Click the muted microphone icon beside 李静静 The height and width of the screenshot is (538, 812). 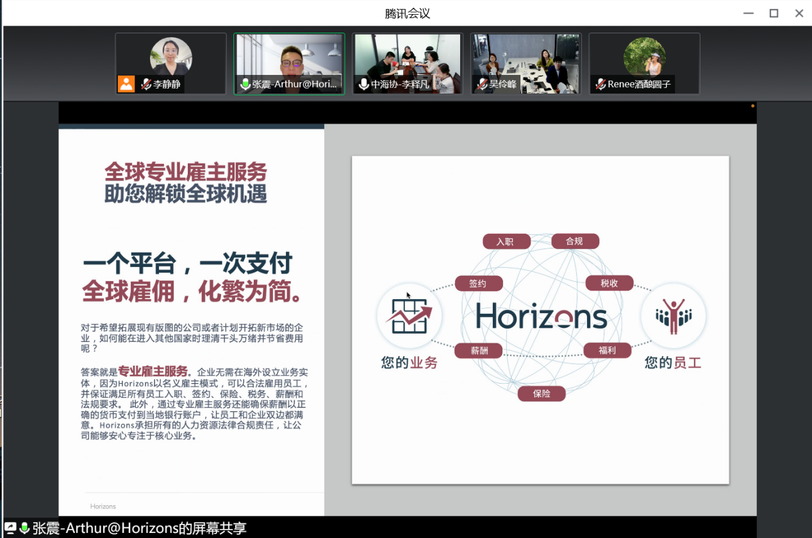pyautogui.click(x=146, y=84)
